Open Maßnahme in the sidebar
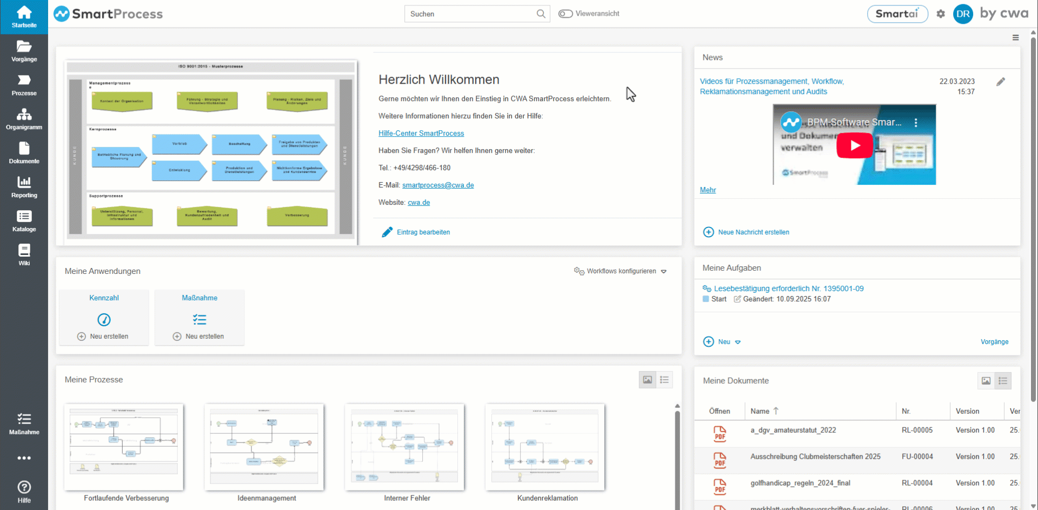Viewport: 1038px width, 510px height. [24, 424]
